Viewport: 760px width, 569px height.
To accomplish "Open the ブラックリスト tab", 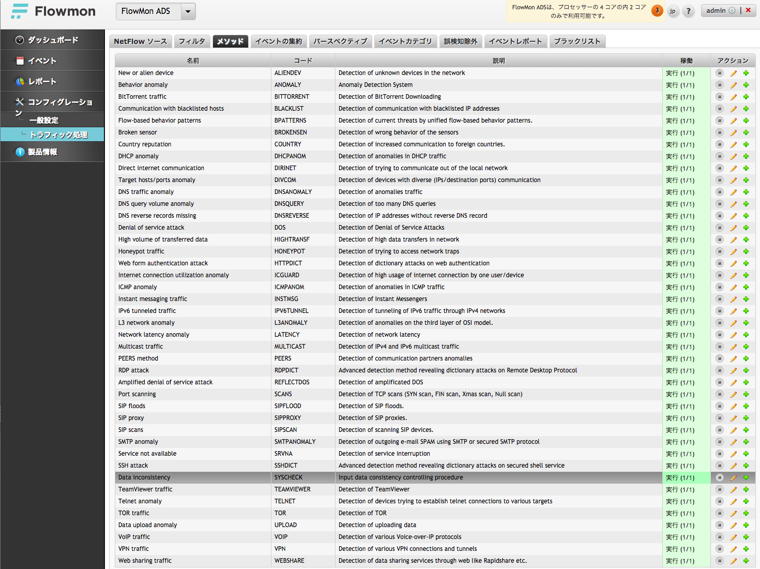I will [577, 41].
